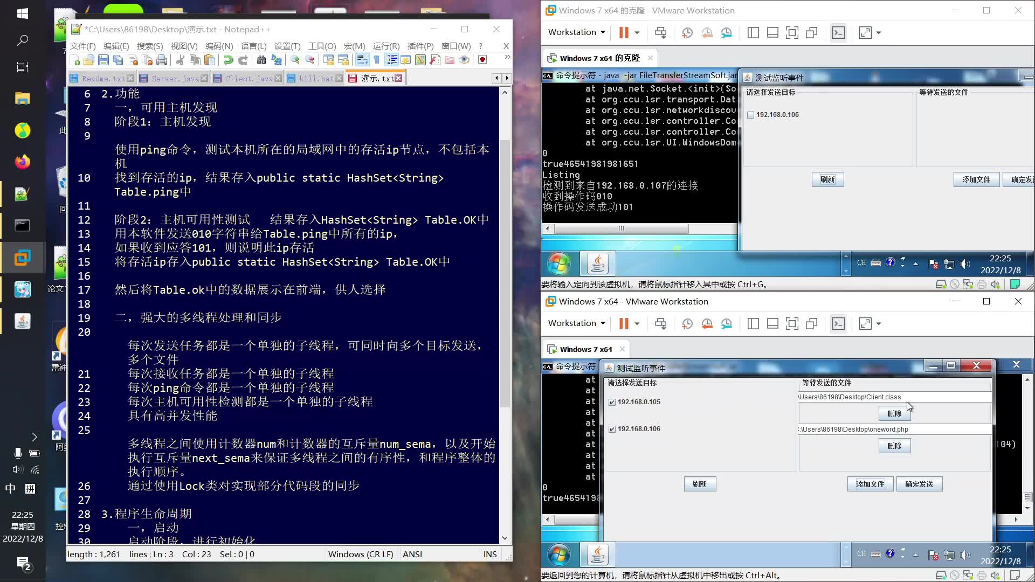
Task: Toggle checkbox for 192.168.0.105 target
Action: (612, 401)
